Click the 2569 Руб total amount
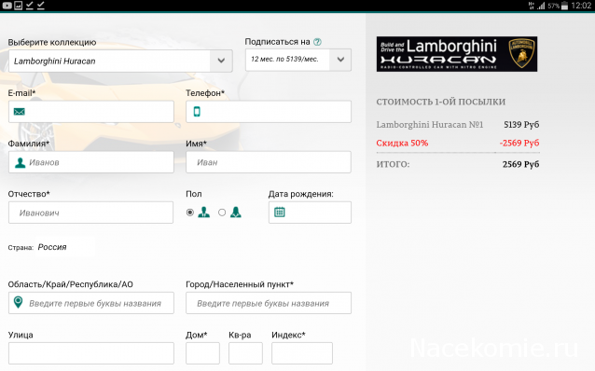The image size is (595, 371). (x=520, y=164)
